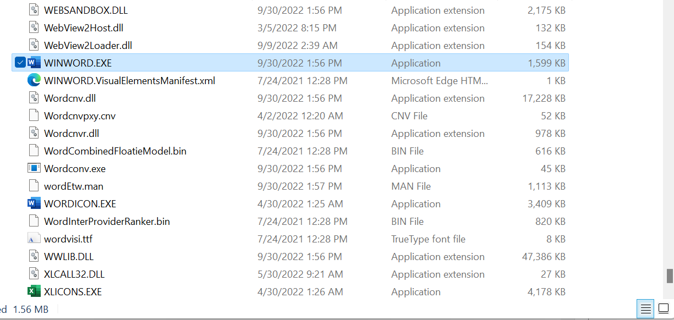Click the date 5/30/2022 9:21 AM
The height and width of the screenshot is (320, 674).
coord(300,274)
